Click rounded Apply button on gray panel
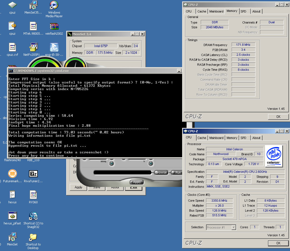Viewport: 290px width, 251px height. click(137, 182)
